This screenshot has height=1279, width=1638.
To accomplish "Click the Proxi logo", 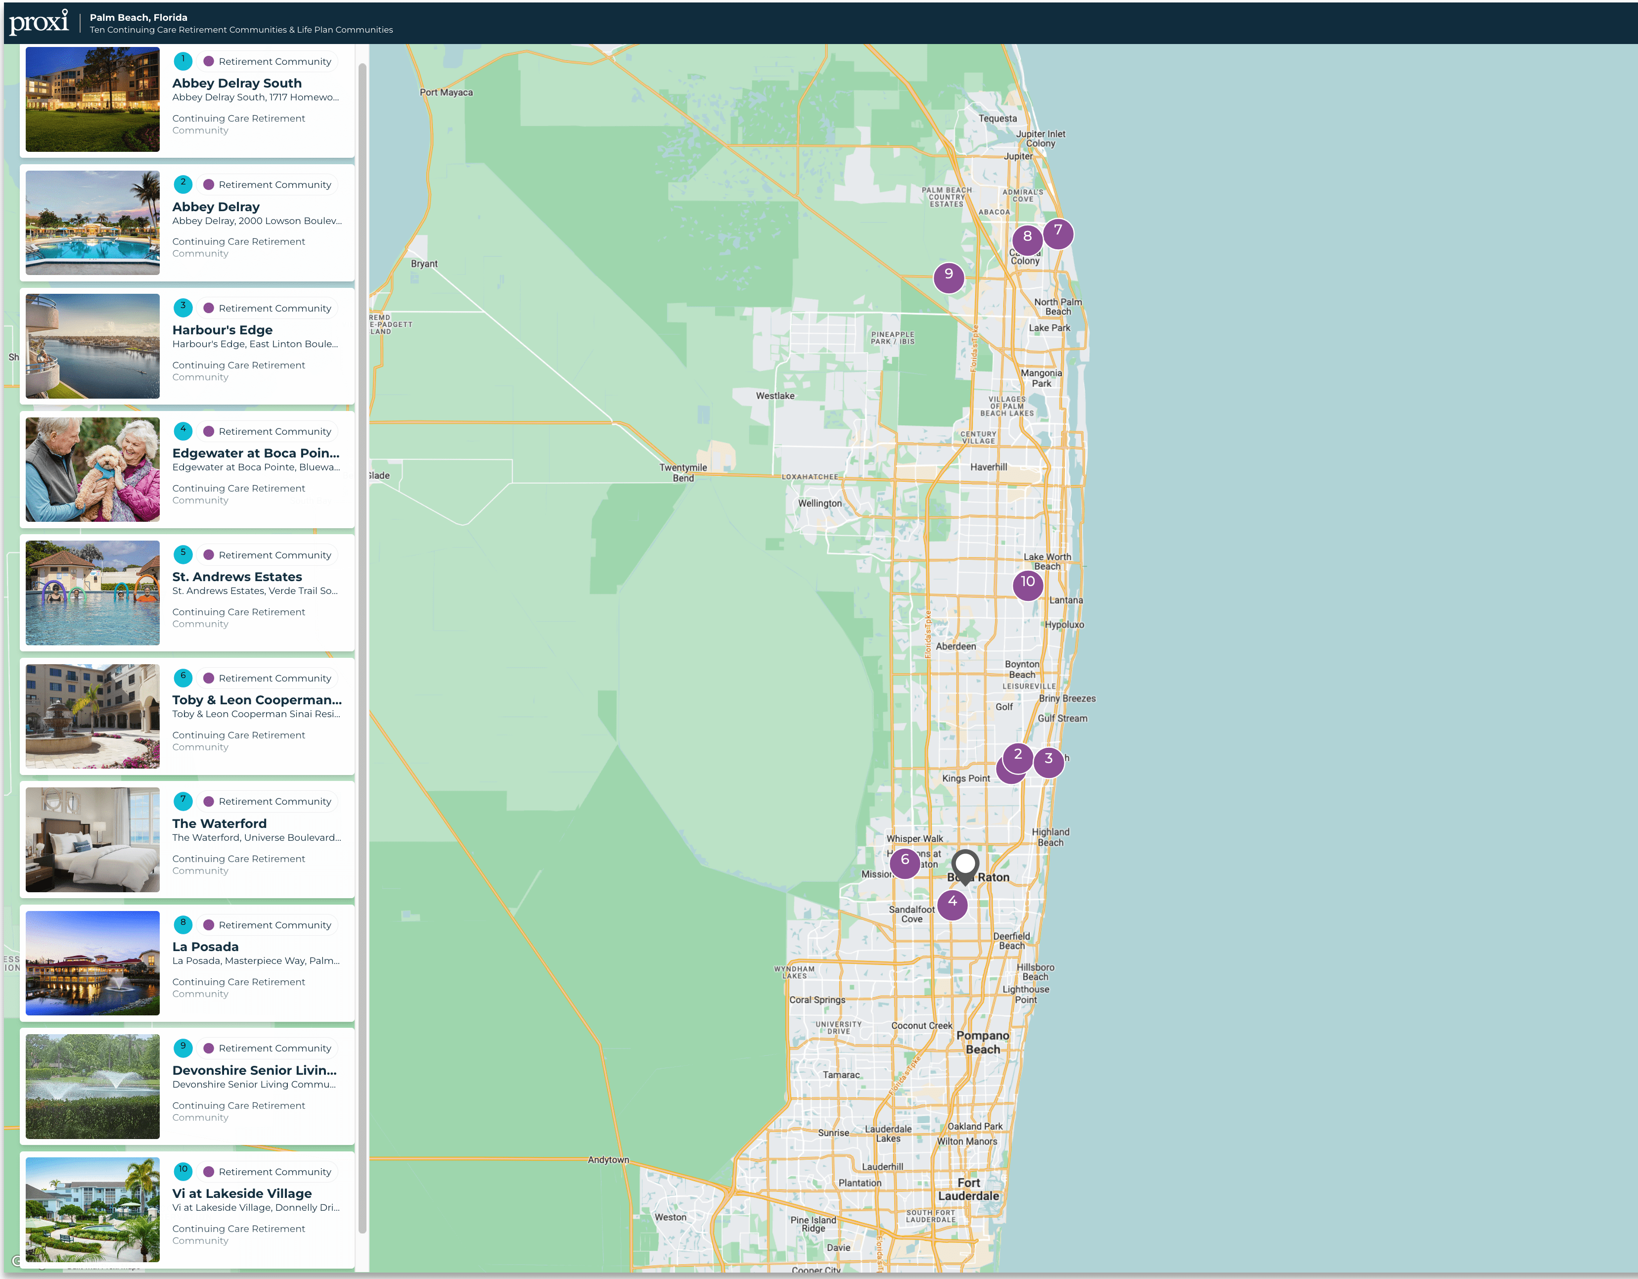I will tap(41, 22).
